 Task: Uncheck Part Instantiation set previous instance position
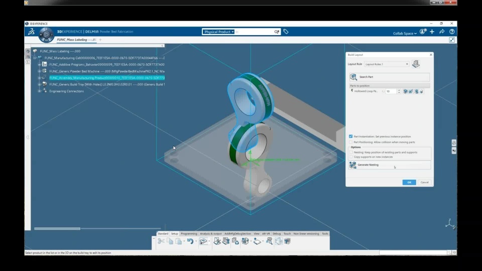coord(351,136)
